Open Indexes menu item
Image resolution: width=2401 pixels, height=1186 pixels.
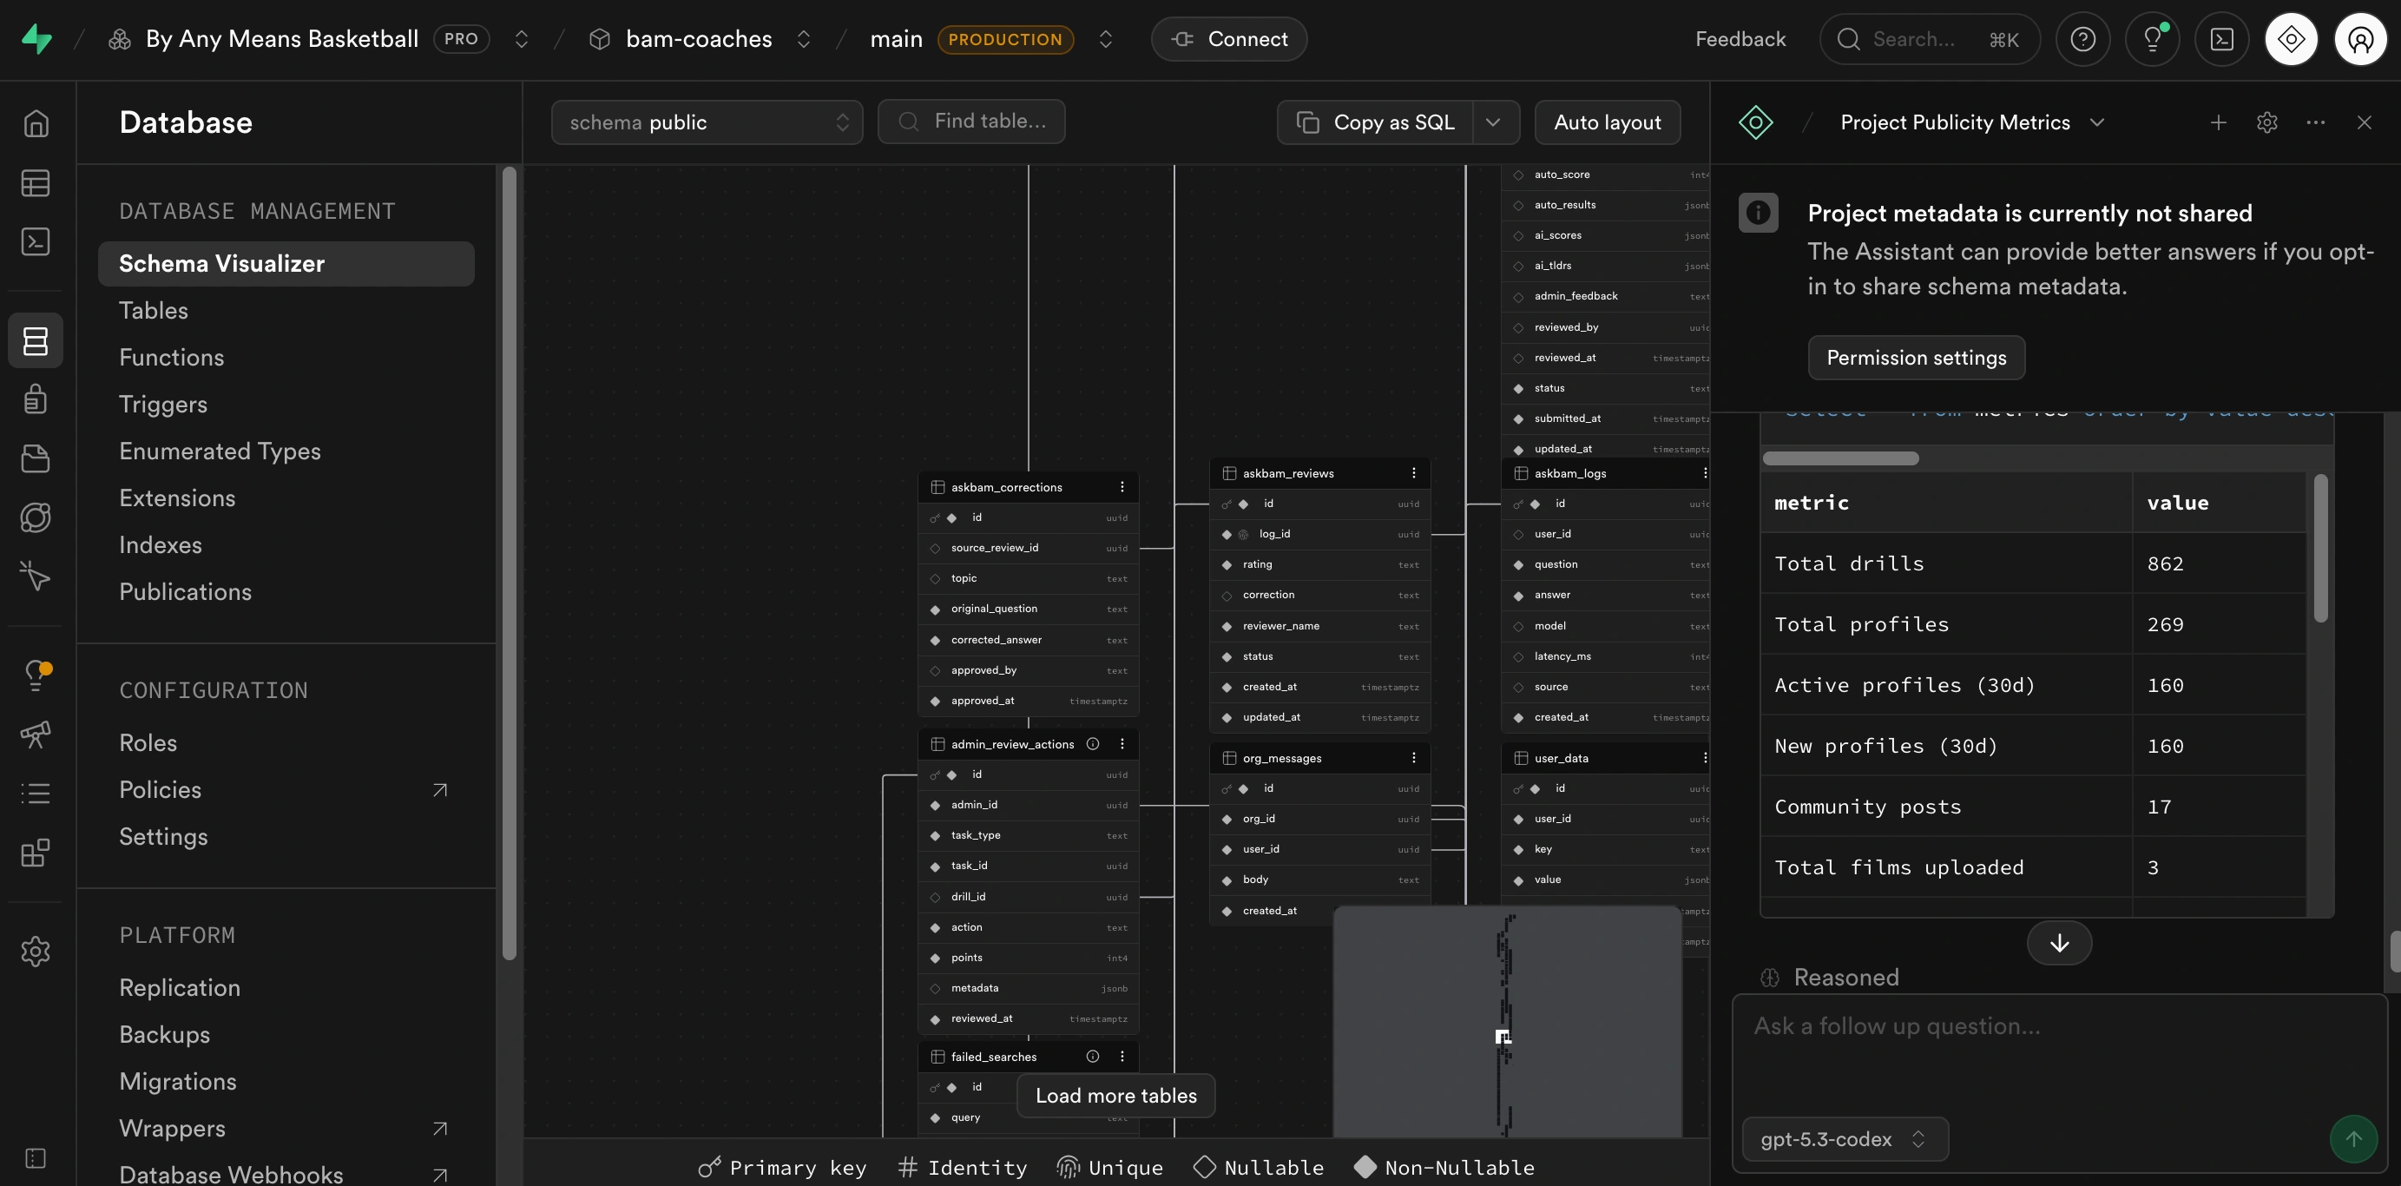coord(161,544)
